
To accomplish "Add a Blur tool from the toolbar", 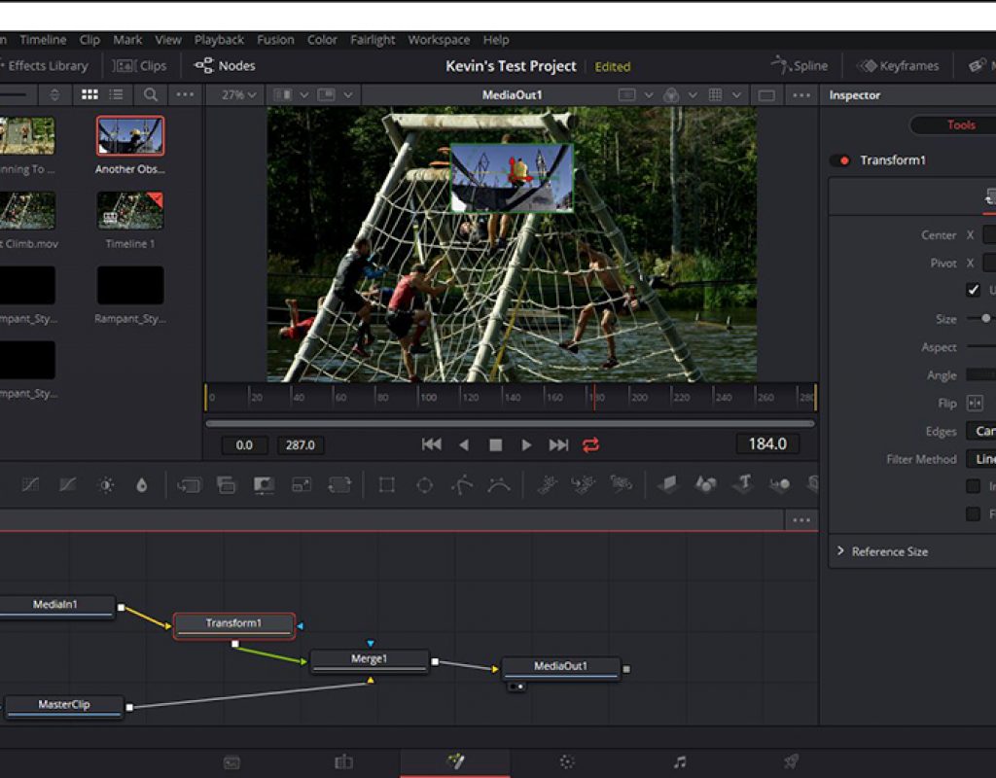I will pyautogui.click(x=142, y=485).
